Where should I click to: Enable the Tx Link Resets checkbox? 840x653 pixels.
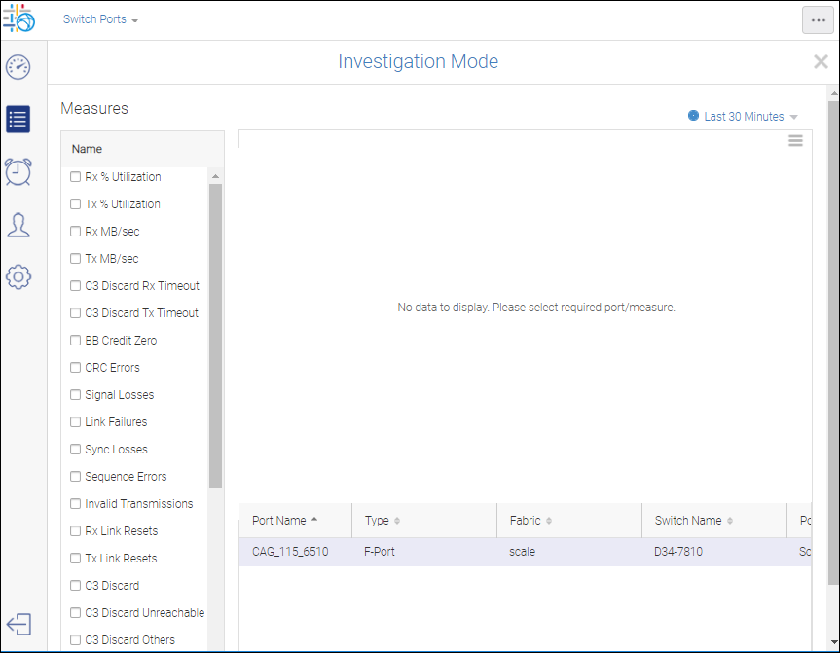click(76, 559)
